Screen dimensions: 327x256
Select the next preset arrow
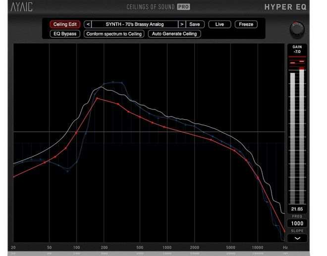tap(182, 24)
